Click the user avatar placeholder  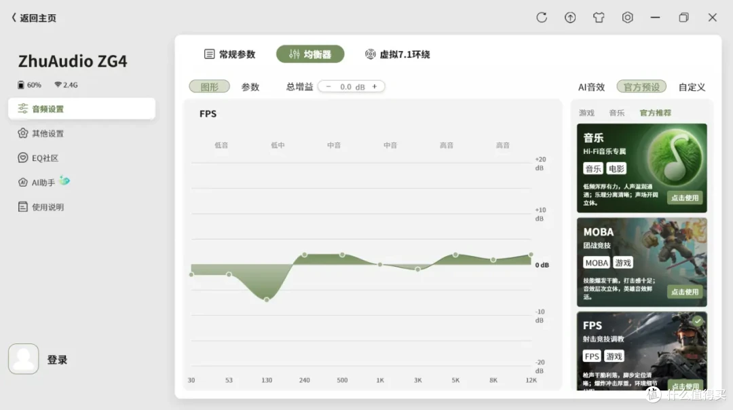click(x=23, y=358)
